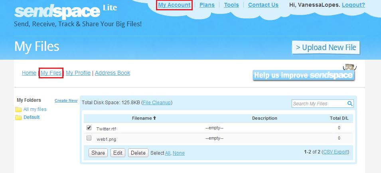Switch to the My Profile tab
The image size is (381, 173).
(x=78, y=73)
